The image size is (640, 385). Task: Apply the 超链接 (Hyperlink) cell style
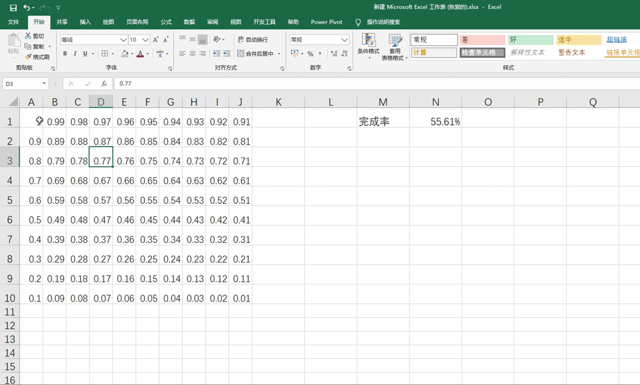tap(617, 40)
